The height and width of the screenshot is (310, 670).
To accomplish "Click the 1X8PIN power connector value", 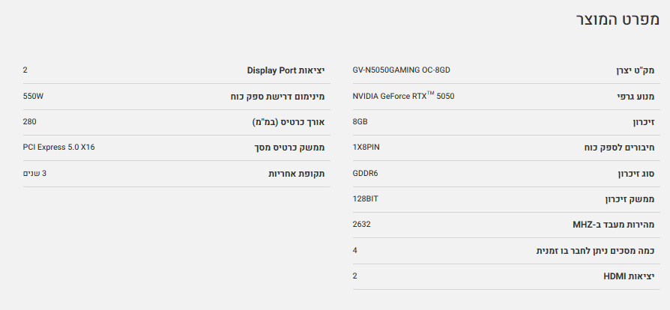I will point(366,148).
